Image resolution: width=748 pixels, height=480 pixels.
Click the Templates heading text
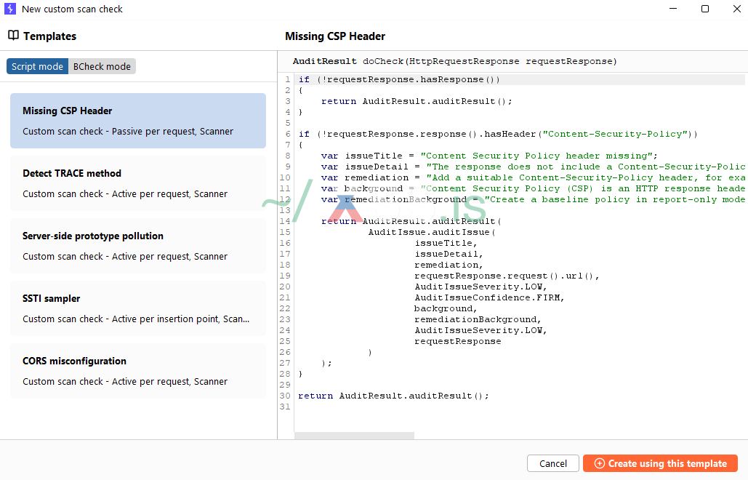(x=49, y=36)
